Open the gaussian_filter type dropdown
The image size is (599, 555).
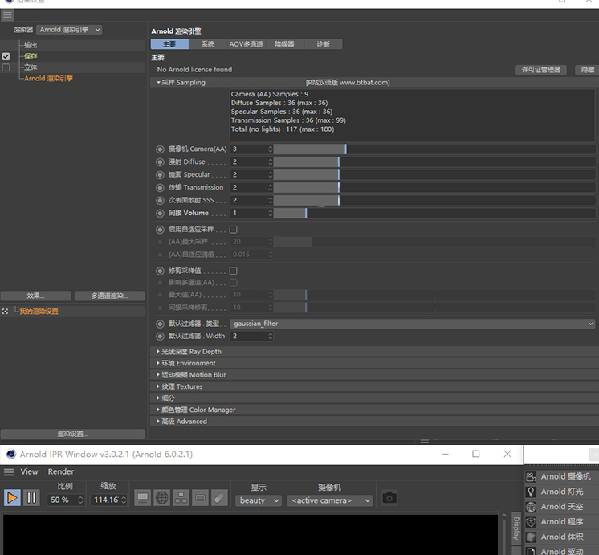click(x=413, y=324)
